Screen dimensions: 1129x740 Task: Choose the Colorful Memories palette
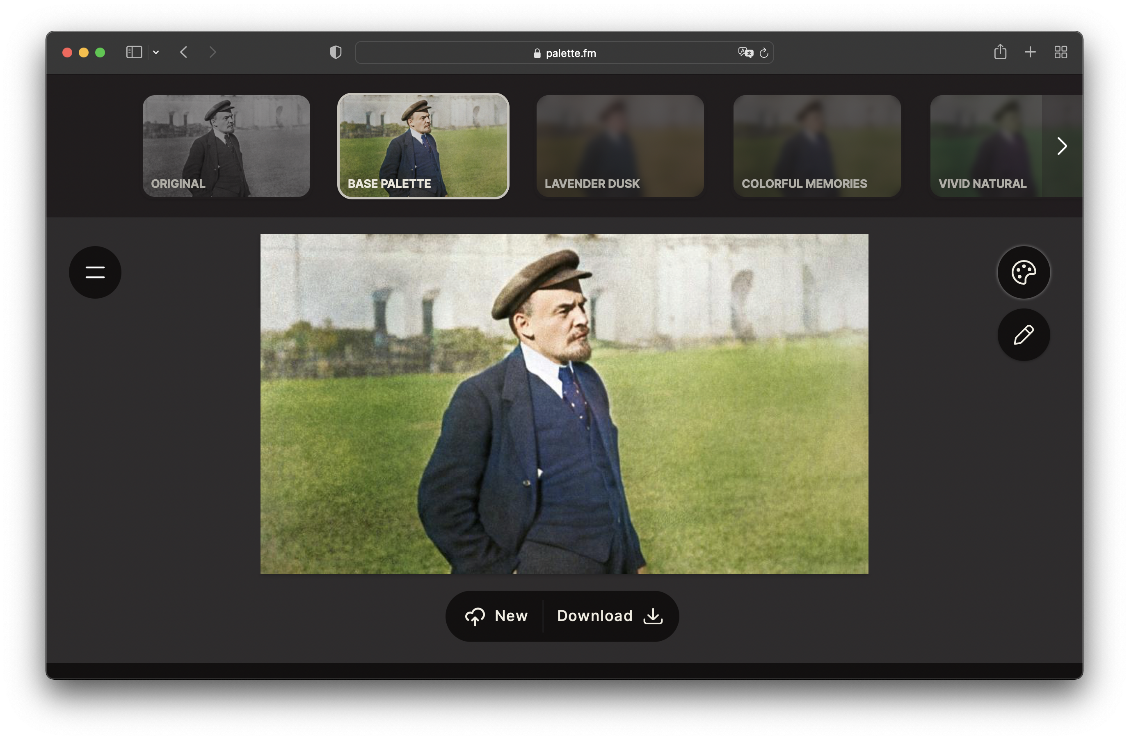tap(816, 146)
